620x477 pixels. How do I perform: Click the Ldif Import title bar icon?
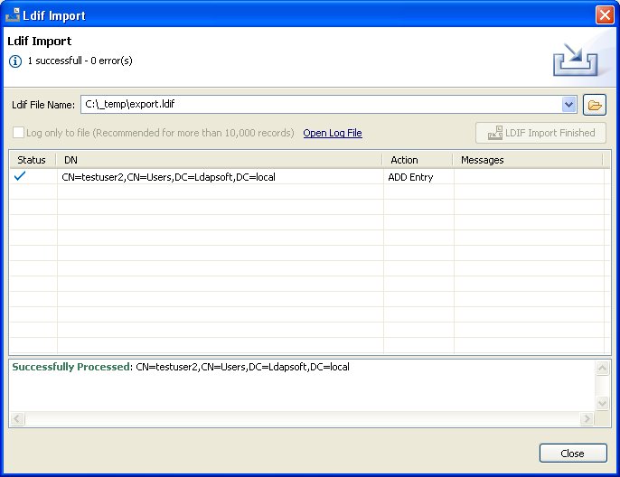tap(14, 14)
